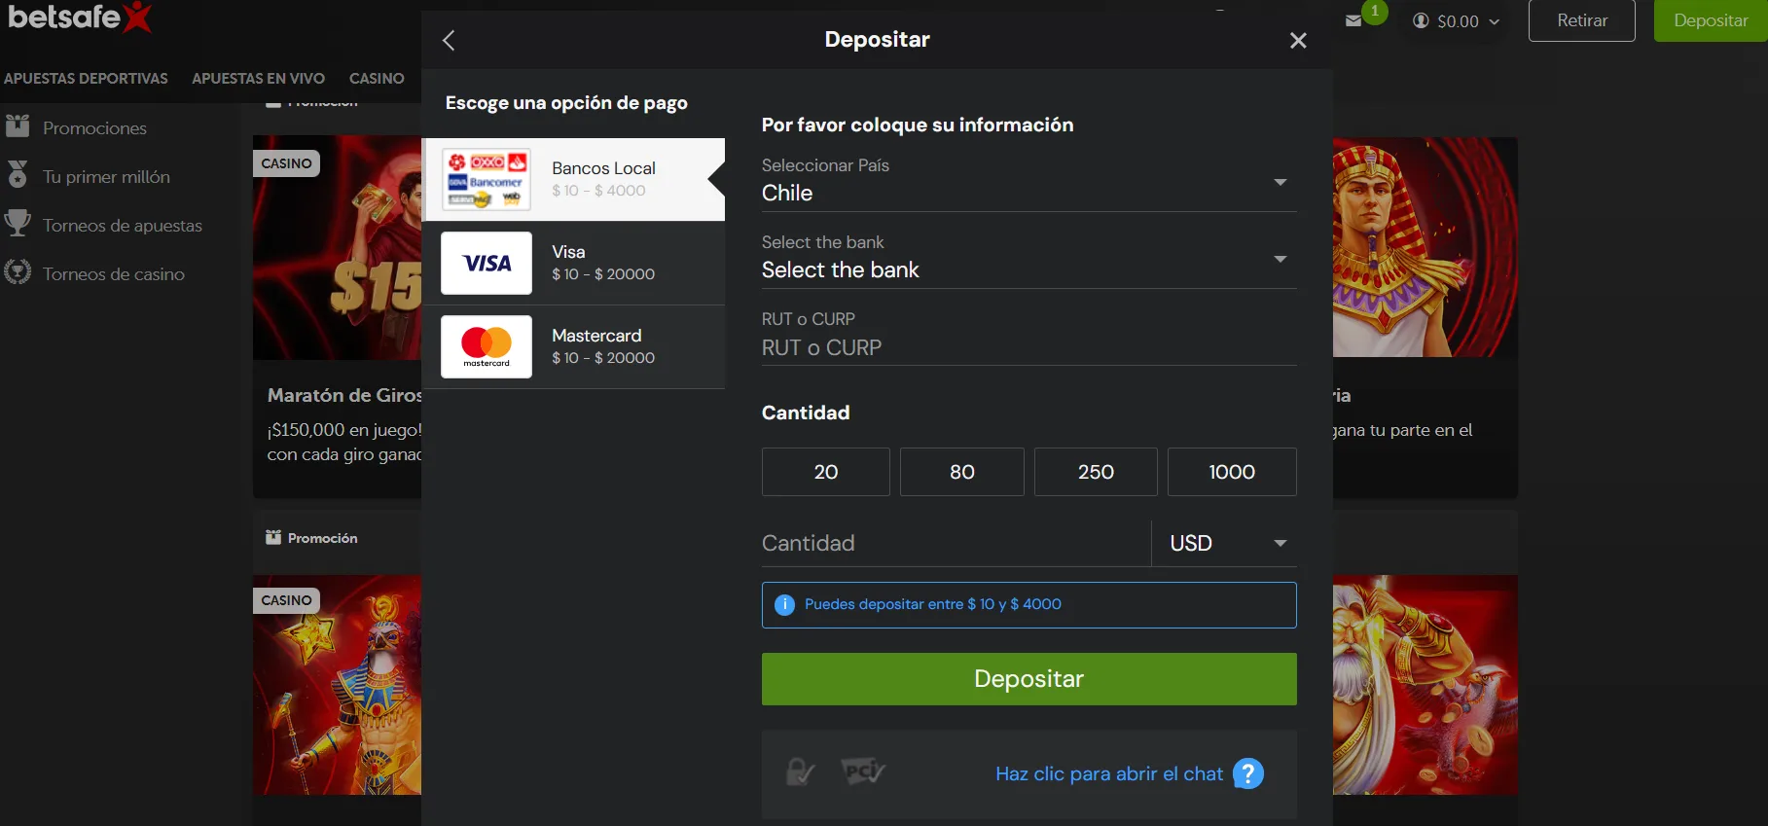Go back using the modal's left arrow
The width and height of the screenshot is (1768, 826).
[x=449, y=40]
